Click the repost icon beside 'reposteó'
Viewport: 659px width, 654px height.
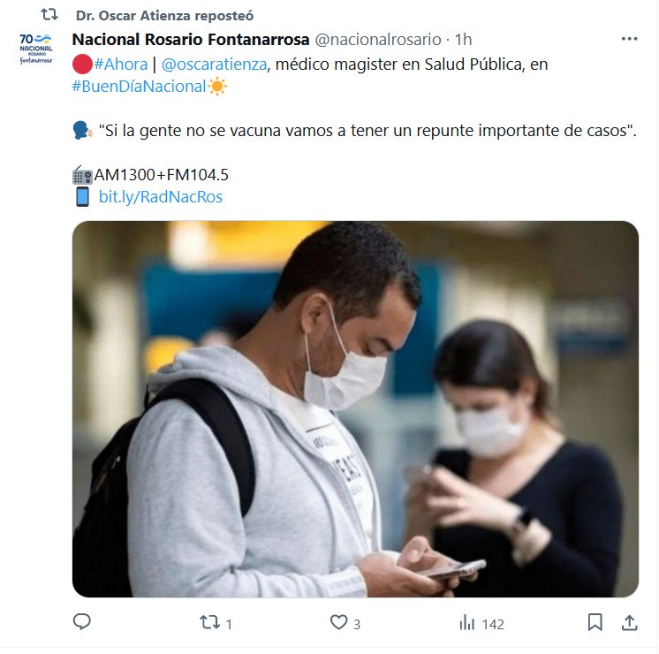tap(49, 15)
